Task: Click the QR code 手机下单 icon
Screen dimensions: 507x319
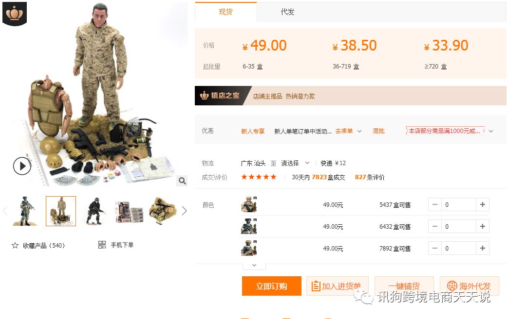Action: tap(102, 245)
